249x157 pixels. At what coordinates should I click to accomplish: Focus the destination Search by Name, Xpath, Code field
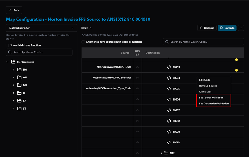click(203, 42)
